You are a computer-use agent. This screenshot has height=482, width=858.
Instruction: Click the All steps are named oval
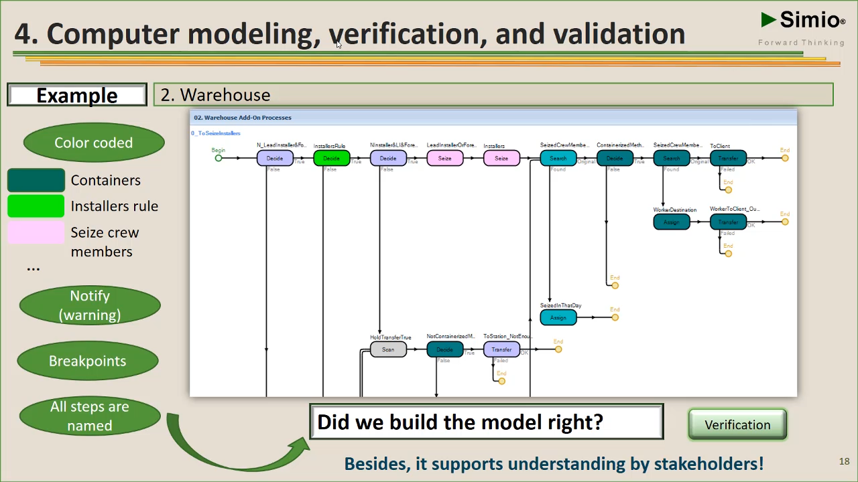[90, 416]
